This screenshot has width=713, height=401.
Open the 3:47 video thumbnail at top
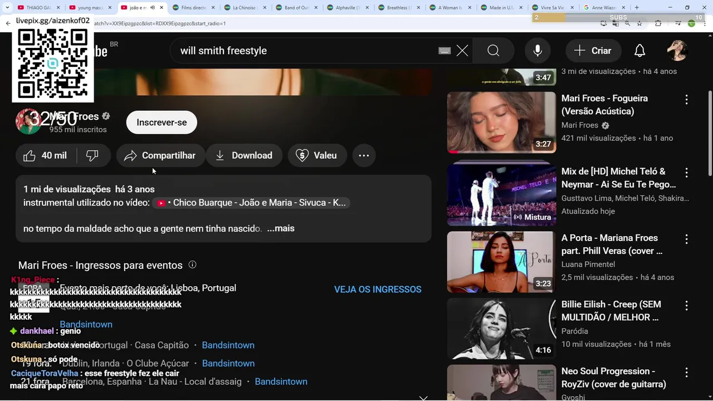coord(501,77)
